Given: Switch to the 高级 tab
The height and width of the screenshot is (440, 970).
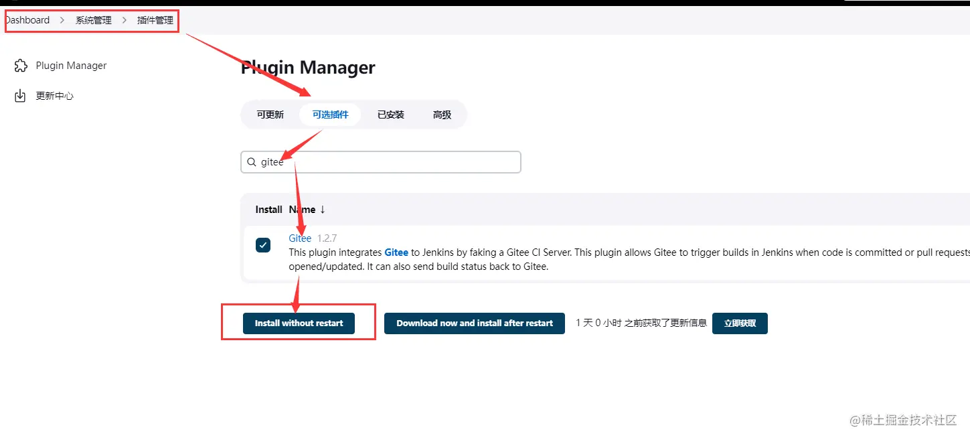Looking at the screenshot, I should tap(442, 115).
